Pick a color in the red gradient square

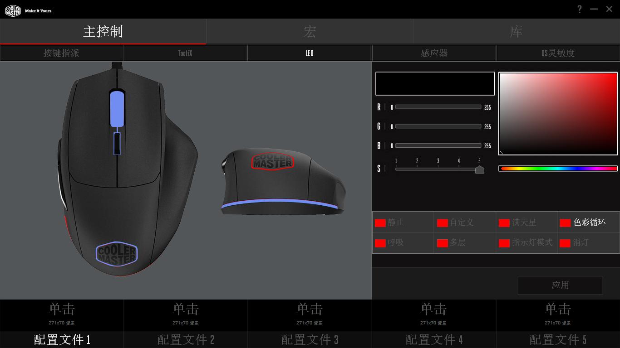pyautogui.click(x=558, y=114)
